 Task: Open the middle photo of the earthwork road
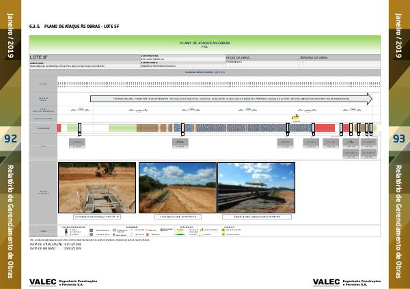click(177, 187)
